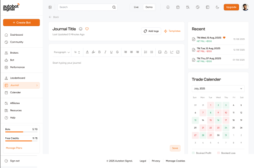Align text left
Screen dimensions: 254x168
(125, 52)
